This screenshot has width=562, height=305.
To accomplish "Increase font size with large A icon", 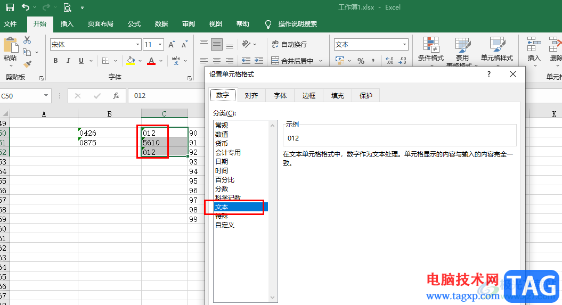I will coord(172,44).
